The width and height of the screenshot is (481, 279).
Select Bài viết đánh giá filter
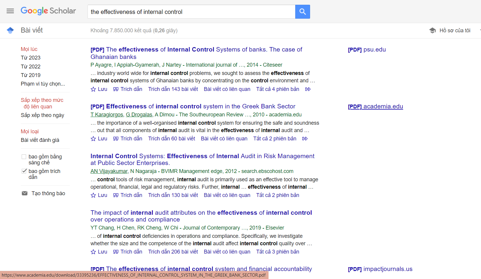(x=40, y=140)
